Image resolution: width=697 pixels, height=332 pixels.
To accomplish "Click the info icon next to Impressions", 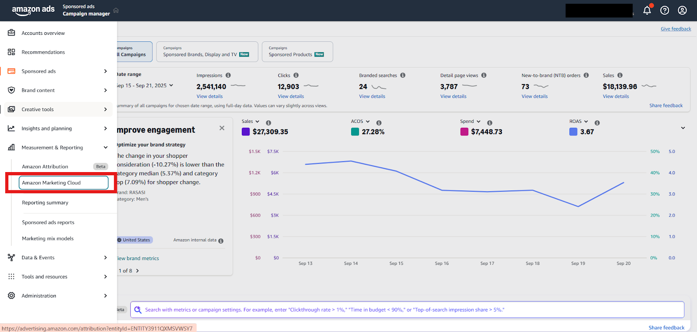I will pyautogui.click(x=228, y=75).
